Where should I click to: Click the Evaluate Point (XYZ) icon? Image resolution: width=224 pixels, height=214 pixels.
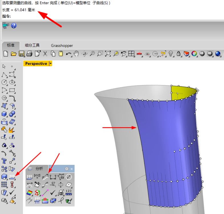(37, 177)
